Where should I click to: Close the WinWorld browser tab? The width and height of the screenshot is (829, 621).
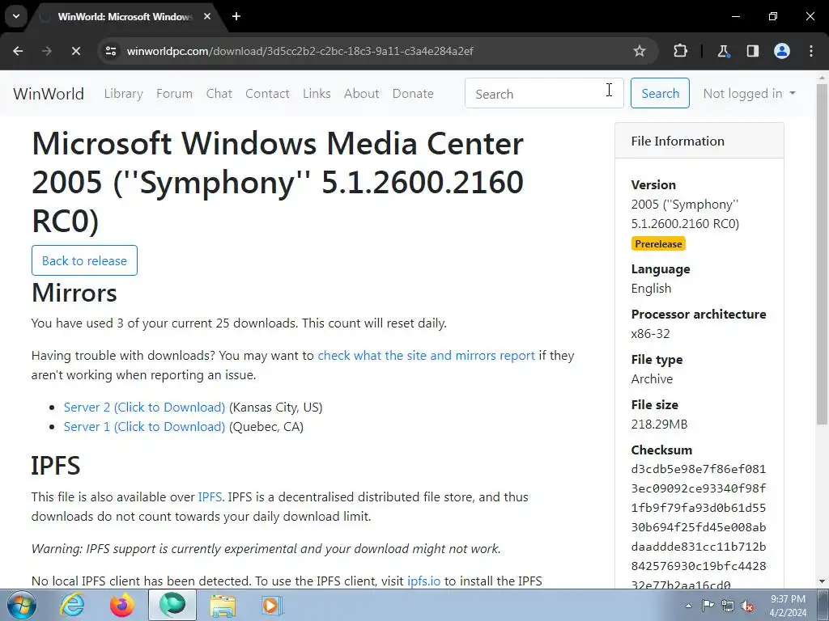coord(207,16)
